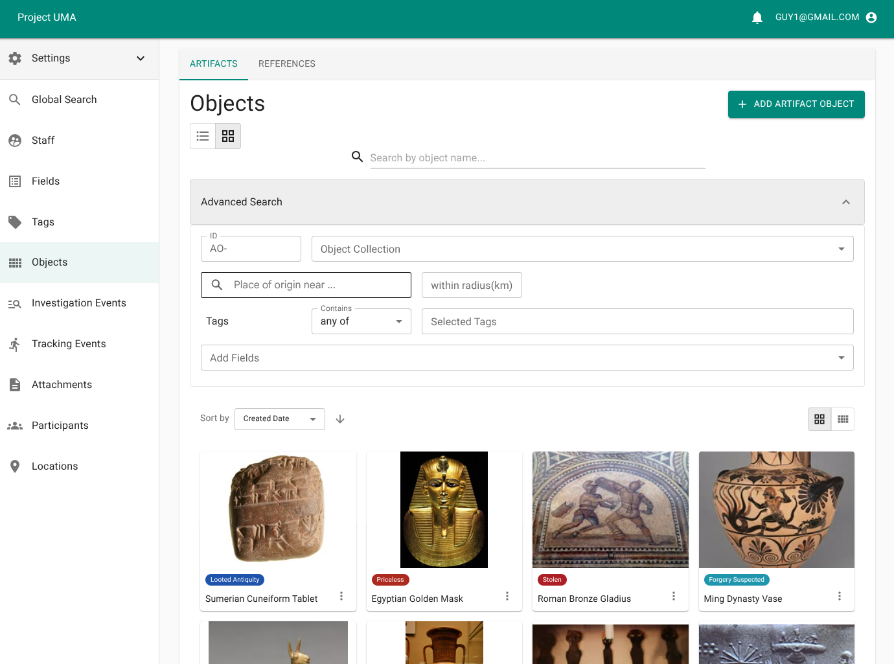
Task: Click the Stolen tag
Action: click(x=552, y=580)
